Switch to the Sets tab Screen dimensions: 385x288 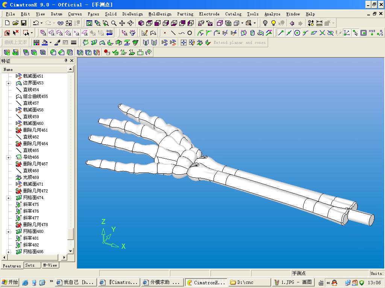(x=32, y=265)
